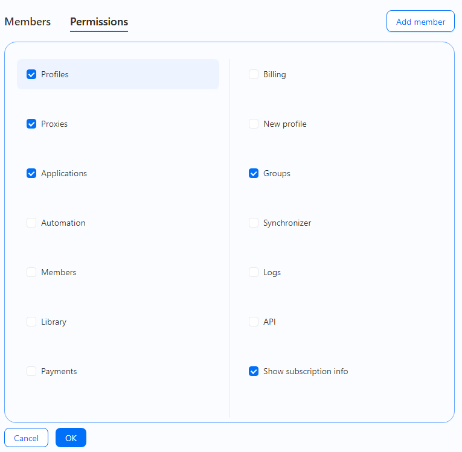This screenshot has height=452, width=462.
Task: Click the Groups label text
Action: [277, 173]
